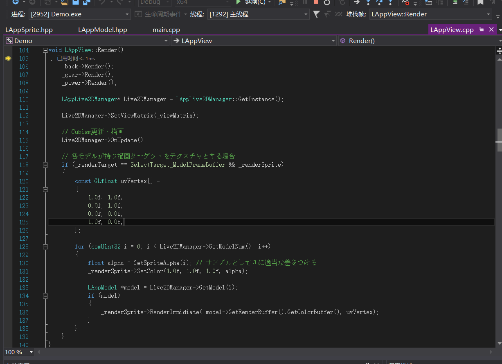502x364 pixels.
Task: Click the vertical scrollbar thumb in editor
Action: click(499, 135)
